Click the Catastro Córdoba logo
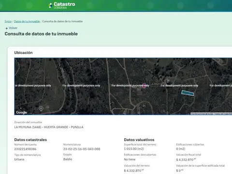 62,5
